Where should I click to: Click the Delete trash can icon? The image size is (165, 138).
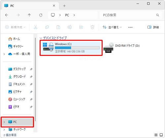[x=92, y=27]
